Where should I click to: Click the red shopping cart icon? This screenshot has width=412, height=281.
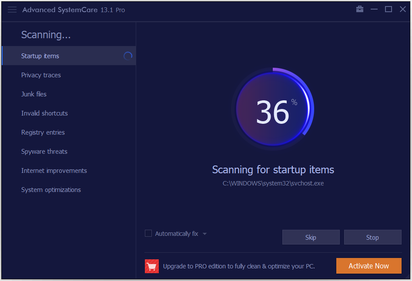pos(151,266)
